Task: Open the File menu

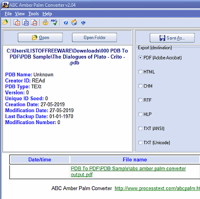Action: pyautogui.click(x=8, y=14)
